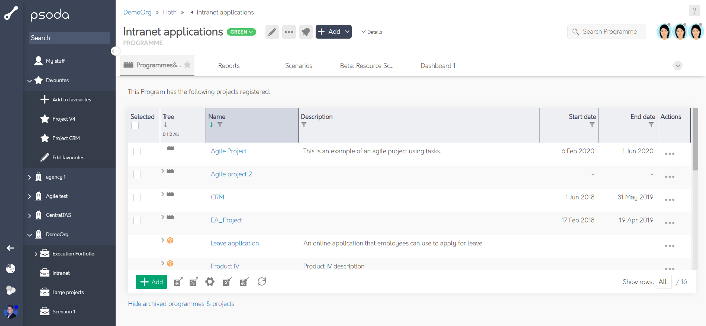This screenshot has height=326, width=706.
Task: Open the Dashboard 1 tab
Action: point(438,66)
